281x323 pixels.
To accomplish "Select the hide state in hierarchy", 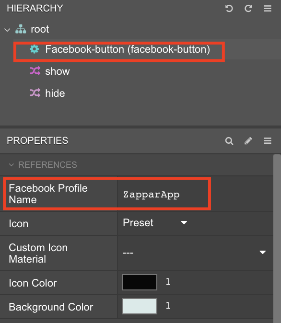I will click(x=55, y=93).
